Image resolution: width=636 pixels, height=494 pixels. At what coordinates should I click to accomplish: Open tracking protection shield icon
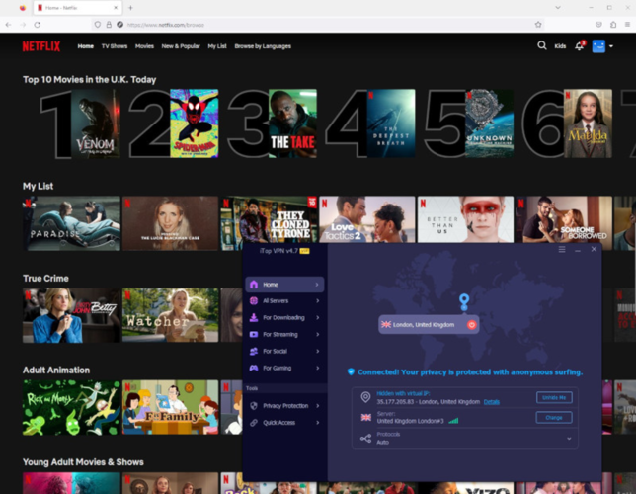tap(98, 25)
